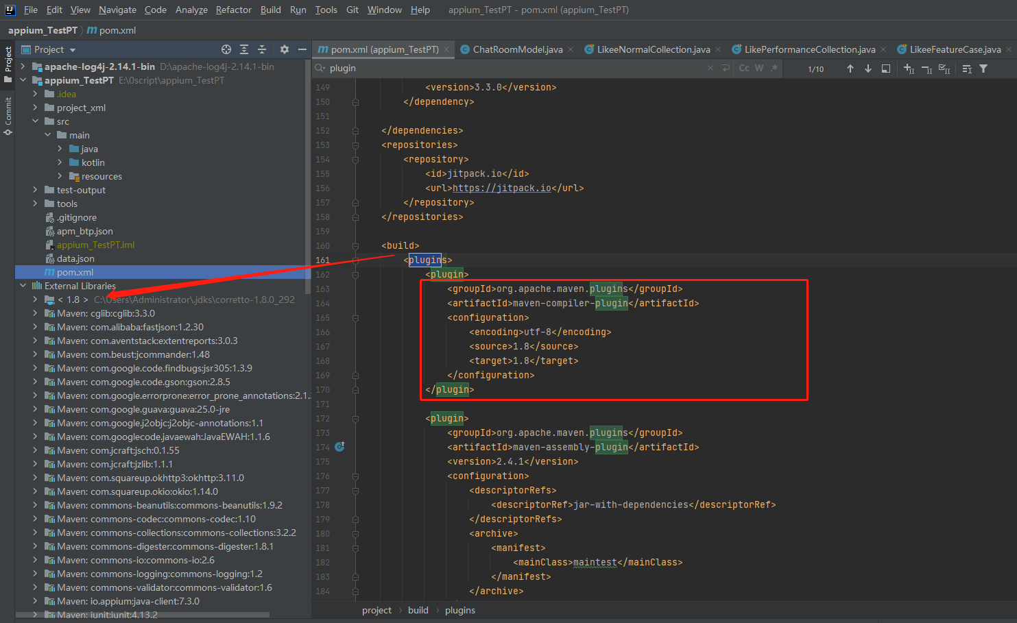The height and width of the screenshot is (623, 1017).
Task: Hide the Project tool window
Action: (302, 49)
